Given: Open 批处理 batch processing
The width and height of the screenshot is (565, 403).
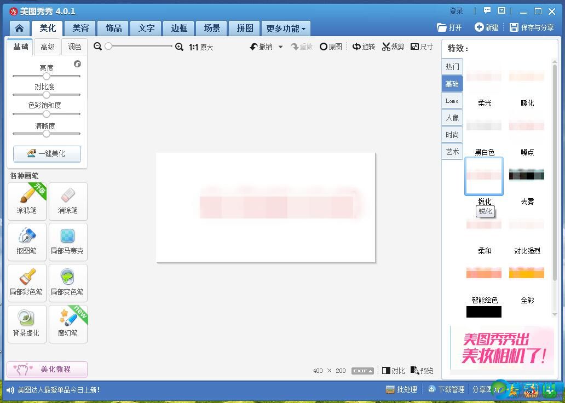Looking at the screenshot, I should (x=401, y=389).
